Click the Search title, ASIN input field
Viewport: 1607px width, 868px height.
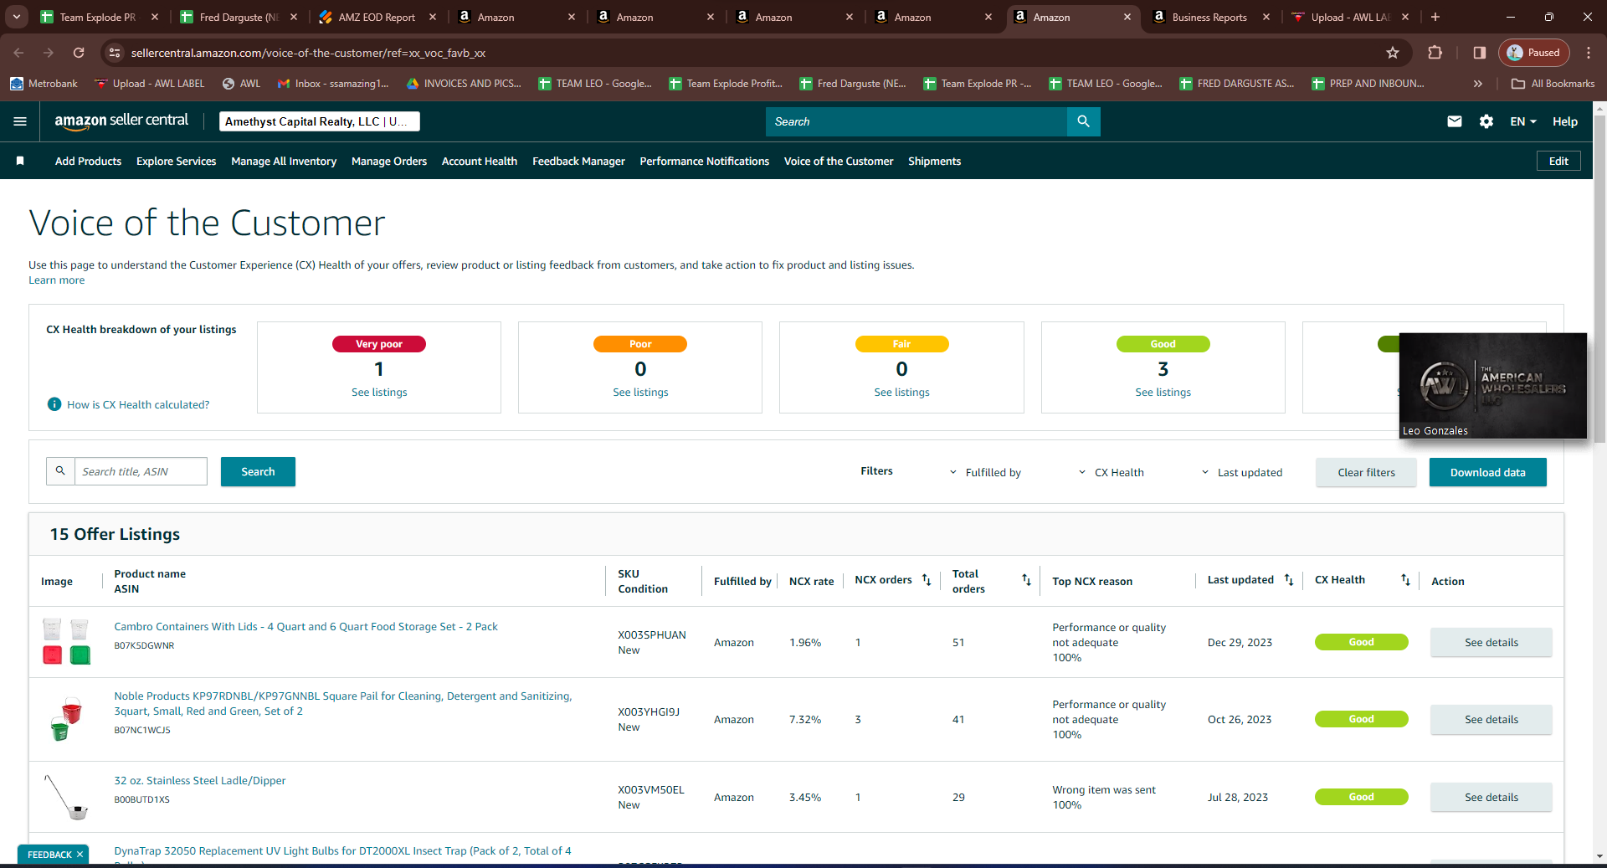(141, 471)
